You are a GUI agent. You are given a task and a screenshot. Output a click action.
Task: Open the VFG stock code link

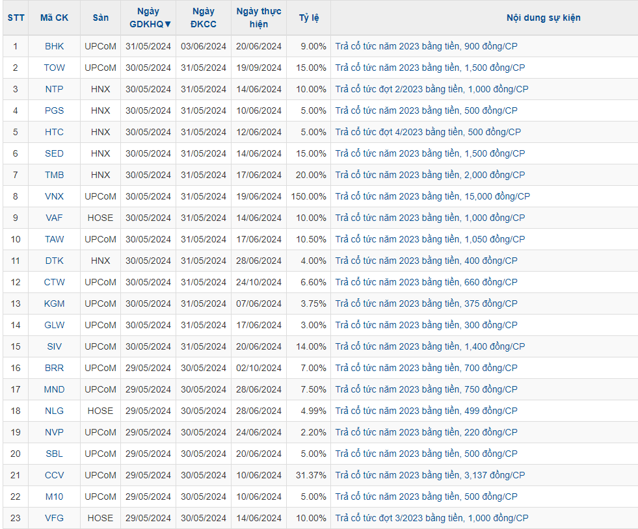(x=54, y=518)
